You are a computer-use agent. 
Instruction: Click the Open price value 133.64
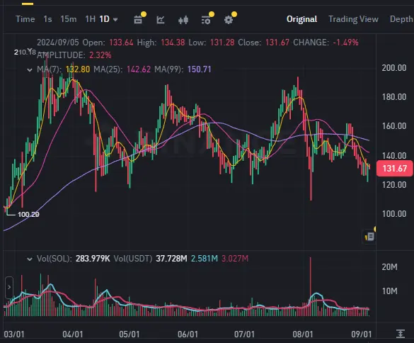click(121, 43)
